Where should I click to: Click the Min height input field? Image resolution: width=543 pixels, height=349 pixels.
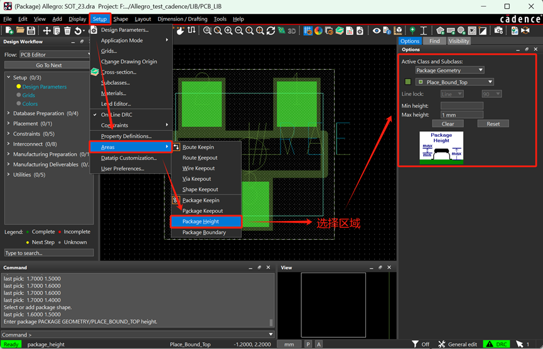click(x=461, y=105)
